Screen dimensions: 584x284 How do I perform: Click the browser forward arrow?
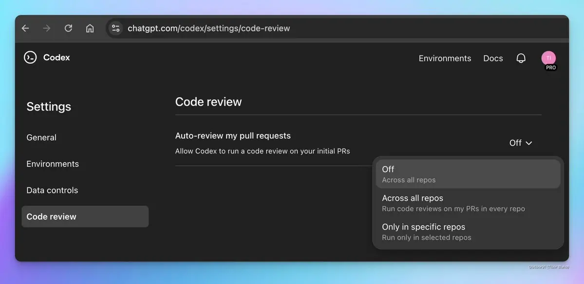pyautogui.click(x=47, y=28)
